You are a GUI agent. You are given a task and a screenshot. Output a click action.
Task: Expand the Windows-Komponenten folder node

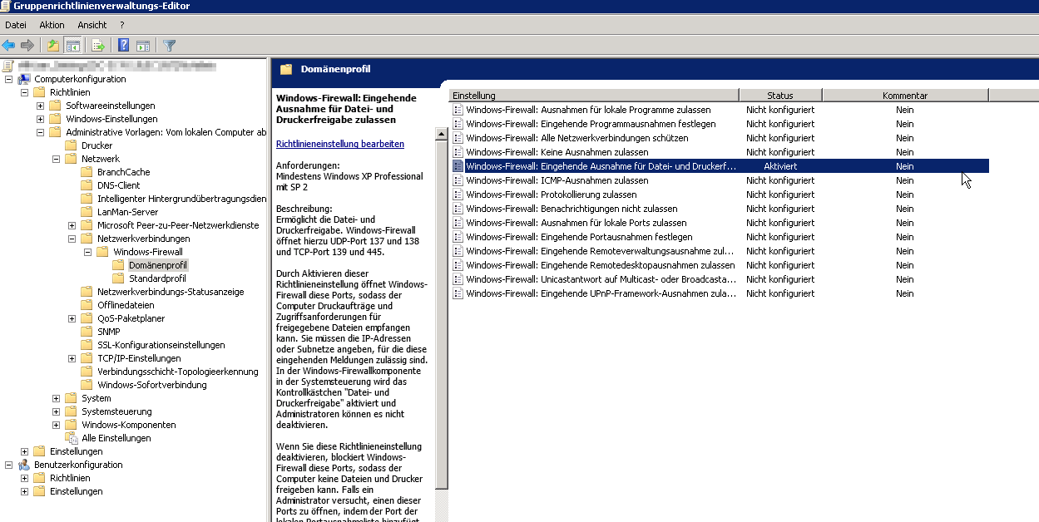pos(56,425)
